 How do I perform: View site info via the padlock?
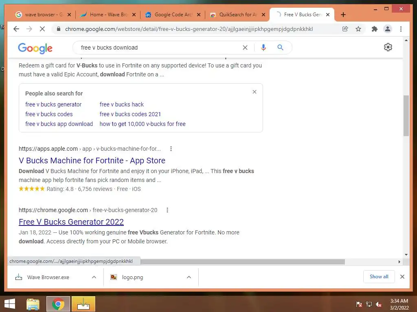coord(59,29)
